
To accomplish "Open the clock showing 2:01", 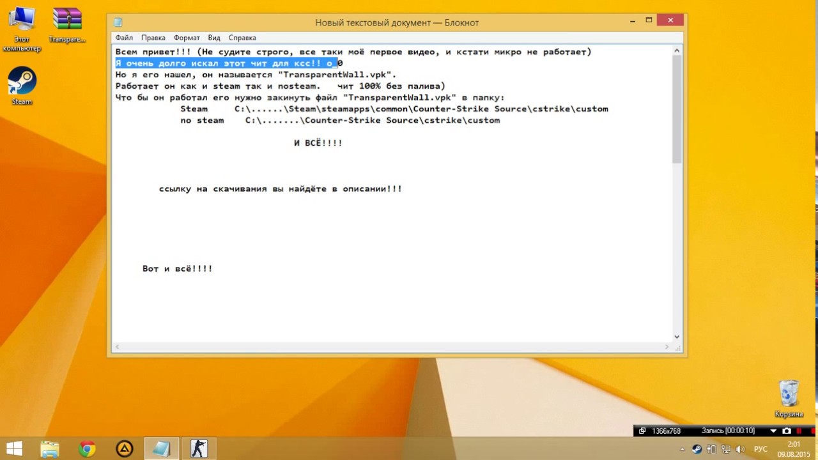I will point(794,449).
